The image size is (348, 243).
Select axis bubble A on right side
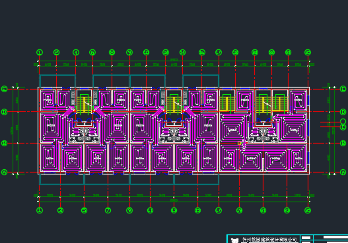pos(343,172)
